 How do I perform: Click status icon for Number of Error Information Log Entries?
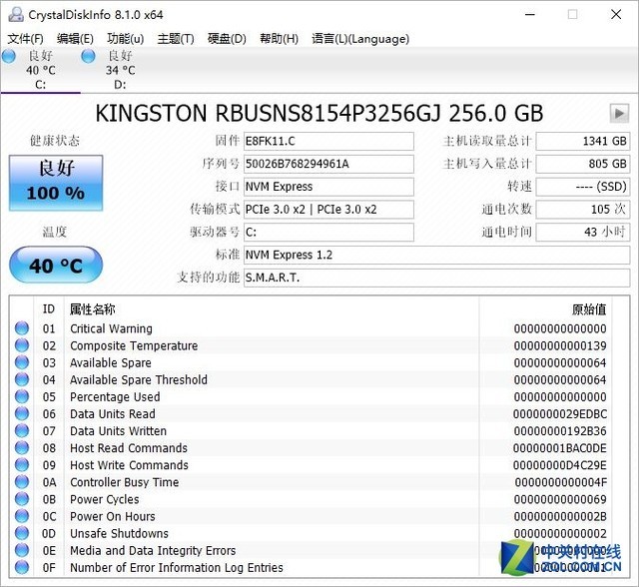click(x=22, y=567)
